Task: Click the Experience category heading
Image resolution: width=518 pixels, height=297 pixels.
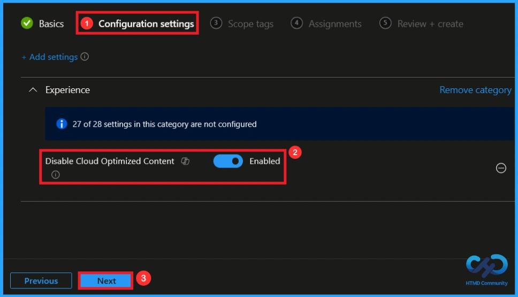Action: point(68,90)
